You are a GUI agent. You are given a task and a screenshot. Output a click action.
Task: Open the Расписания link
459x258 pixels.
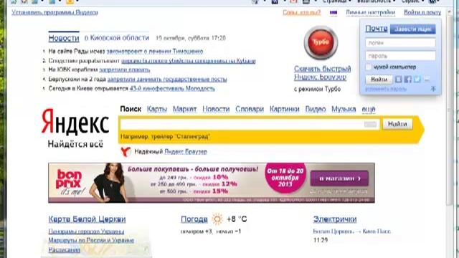(x=65, y=250)
